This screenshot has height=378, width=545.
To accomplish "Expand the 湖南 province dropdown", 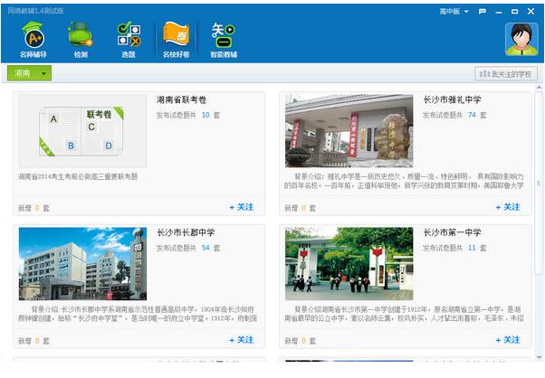I will pyautogui.click(x=29, y=73).
